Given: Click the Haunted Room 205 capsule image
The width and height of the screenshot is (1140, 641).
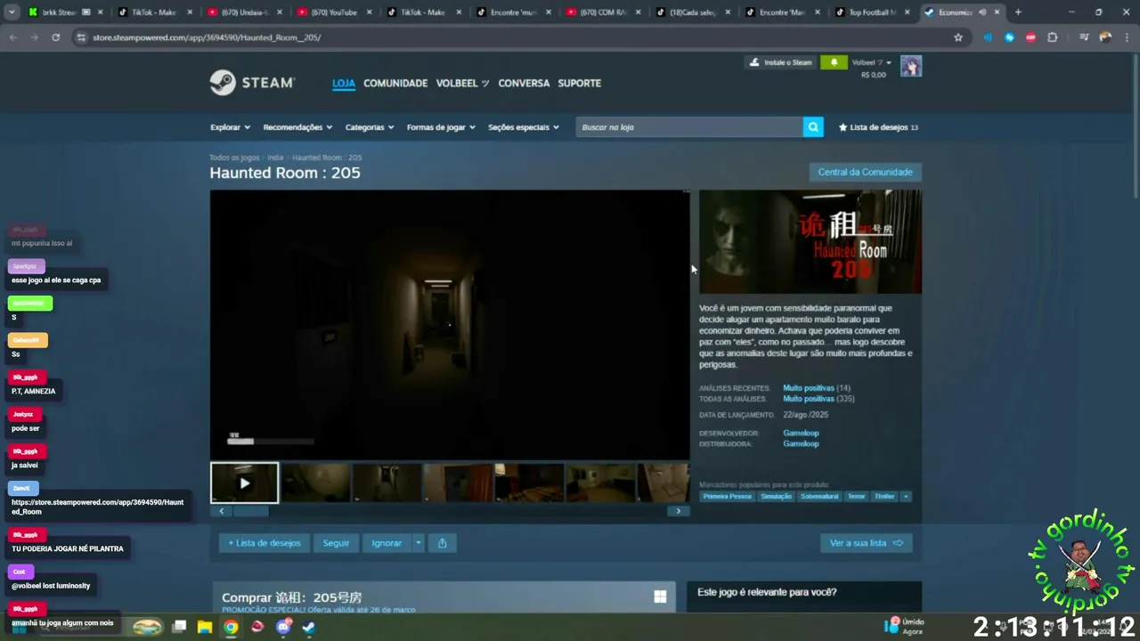Looking at the screenshot, I should pos(810,241).
